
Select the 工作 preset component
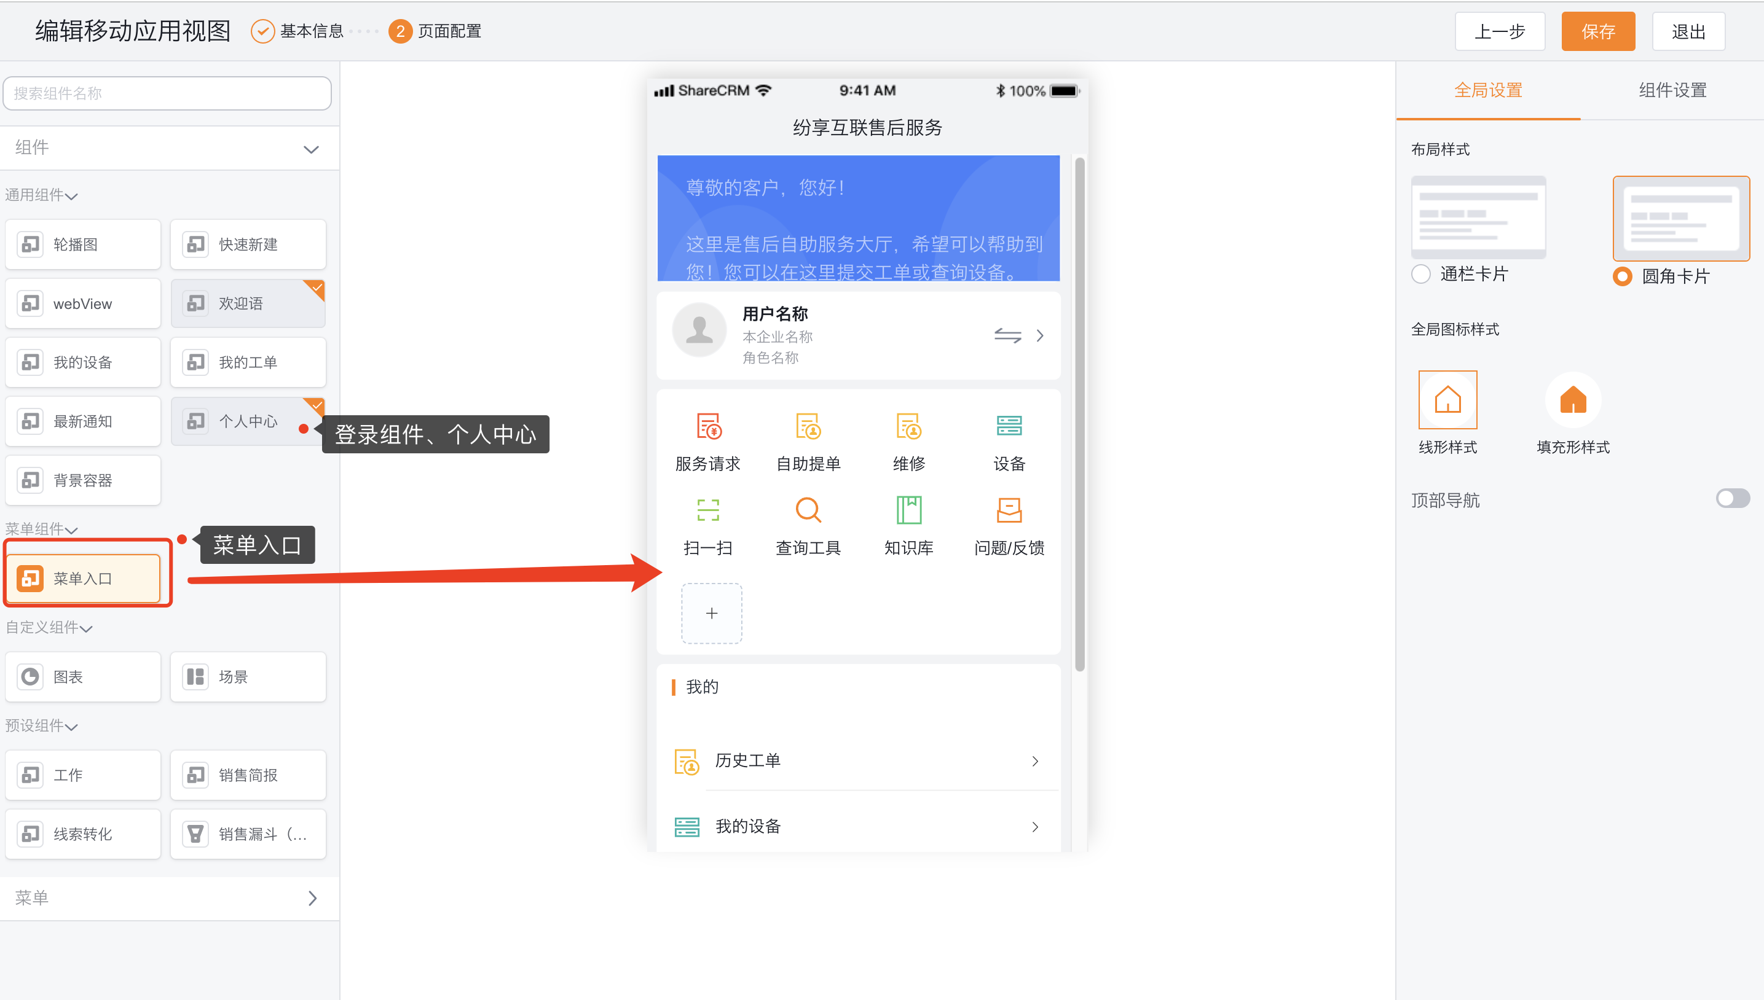click(83, 775)
